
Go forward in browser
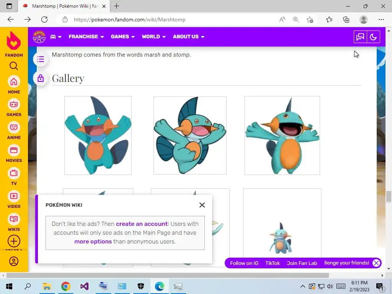point(28,20)
